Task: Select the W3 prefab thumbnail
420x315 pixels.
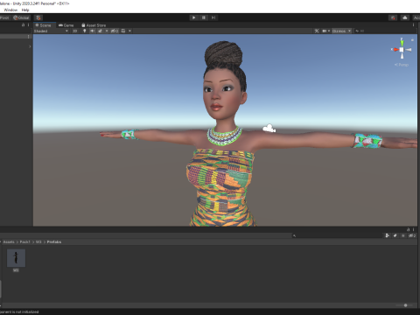Action: pyautogui.click(x=16, y=258)
